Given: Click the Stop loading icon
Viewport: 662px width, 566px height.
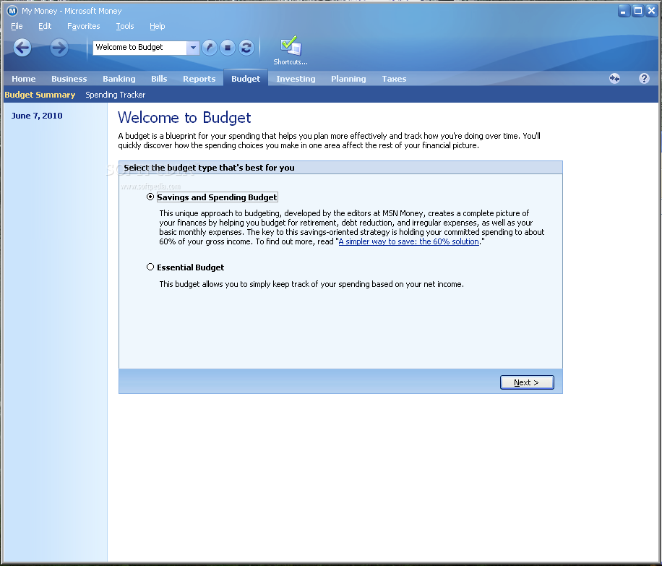Looking at the screenshot, I should [228, 47].
